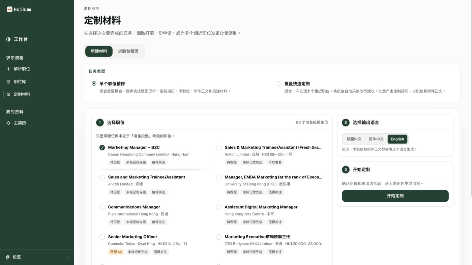Click the 匹配 42 badge

(x=116, y=252)
